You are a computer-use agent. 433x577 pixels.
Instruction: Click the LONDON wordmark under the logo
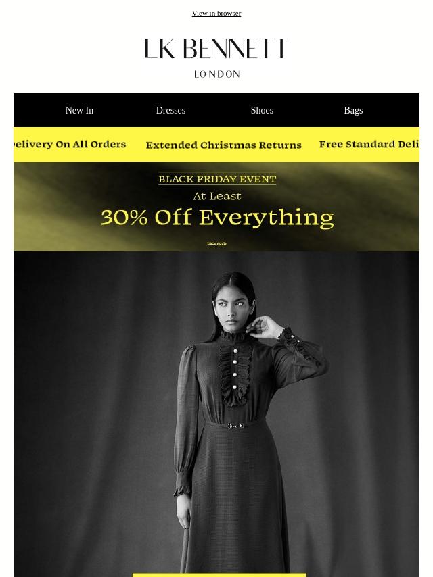216,74
